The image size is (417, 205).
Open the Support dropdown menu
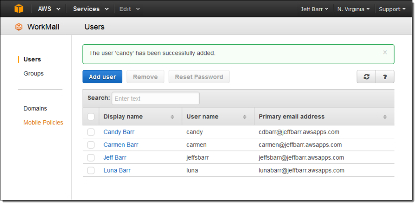click(x=392, y=9)
